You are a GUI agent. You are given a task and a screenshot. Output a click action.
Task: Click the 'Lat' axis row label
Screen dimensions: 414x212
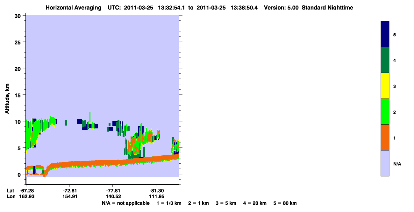[11, 191]
